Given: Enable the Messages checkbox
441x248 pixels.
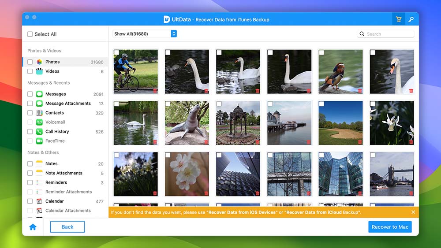Looking at the screenshot, I should (30, 94).
